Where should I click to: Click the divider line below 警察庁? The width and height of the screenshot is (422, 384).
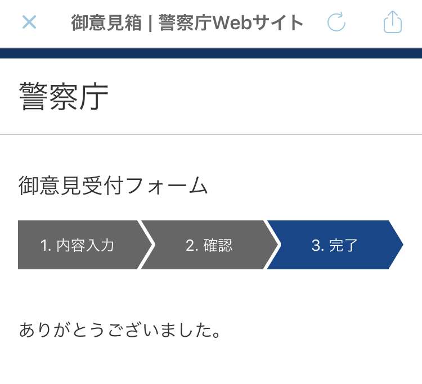[211, 134]
